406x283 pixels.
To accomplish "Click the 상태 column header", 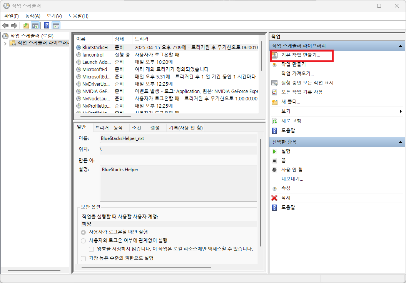I will 122,39.
